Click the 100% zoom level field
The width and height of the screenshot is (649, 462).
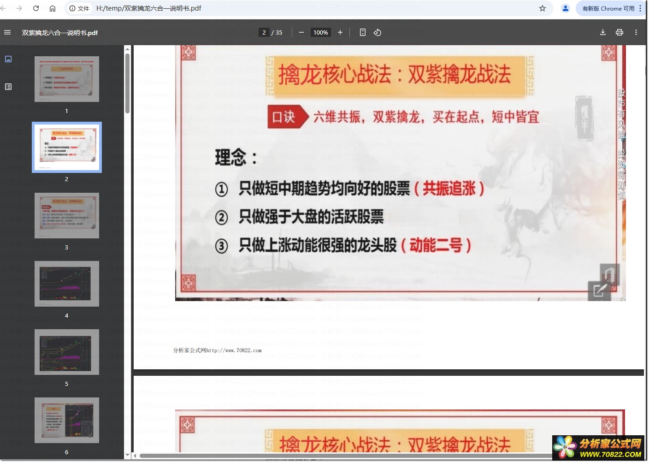pos(321,32)
